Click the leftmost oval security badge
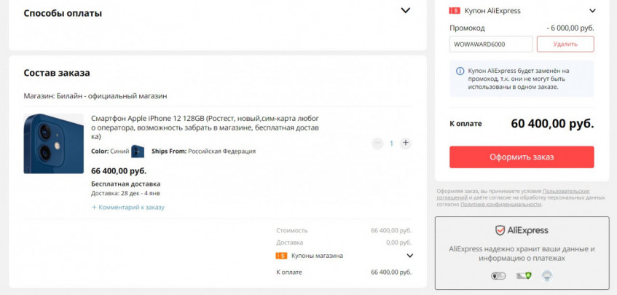This screenshot has width=617, height=295. point(499,276)
